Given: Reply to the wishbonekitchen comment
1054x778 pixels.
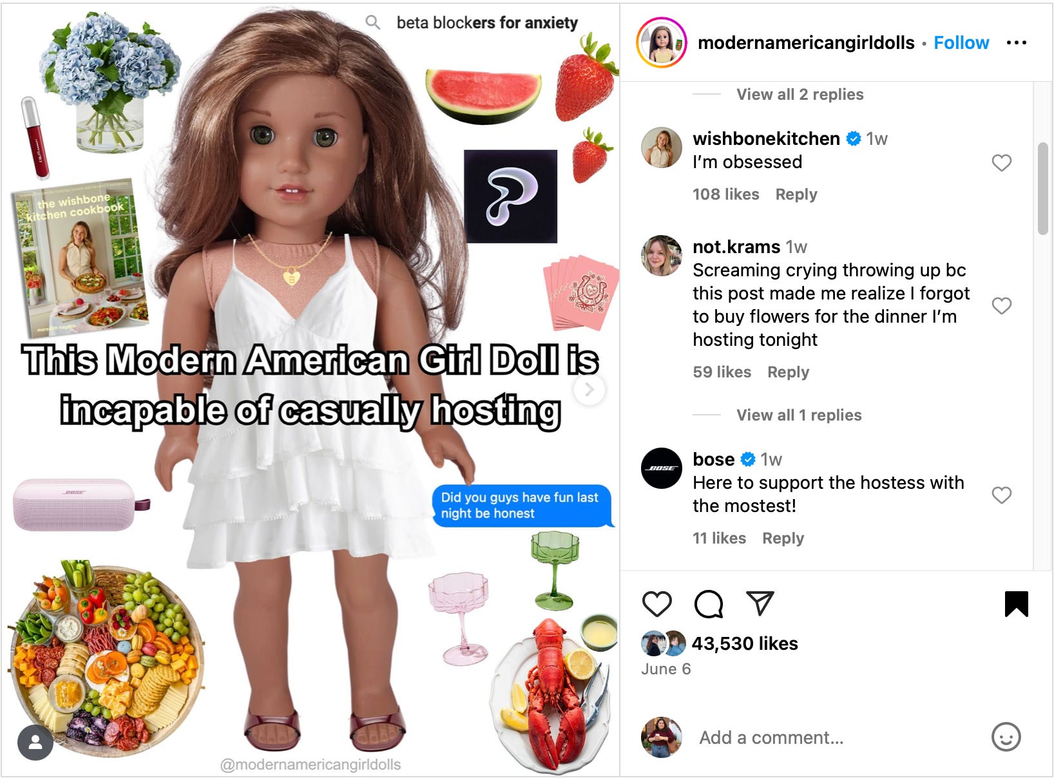Looking at the screenshot, I should (796, 194).
